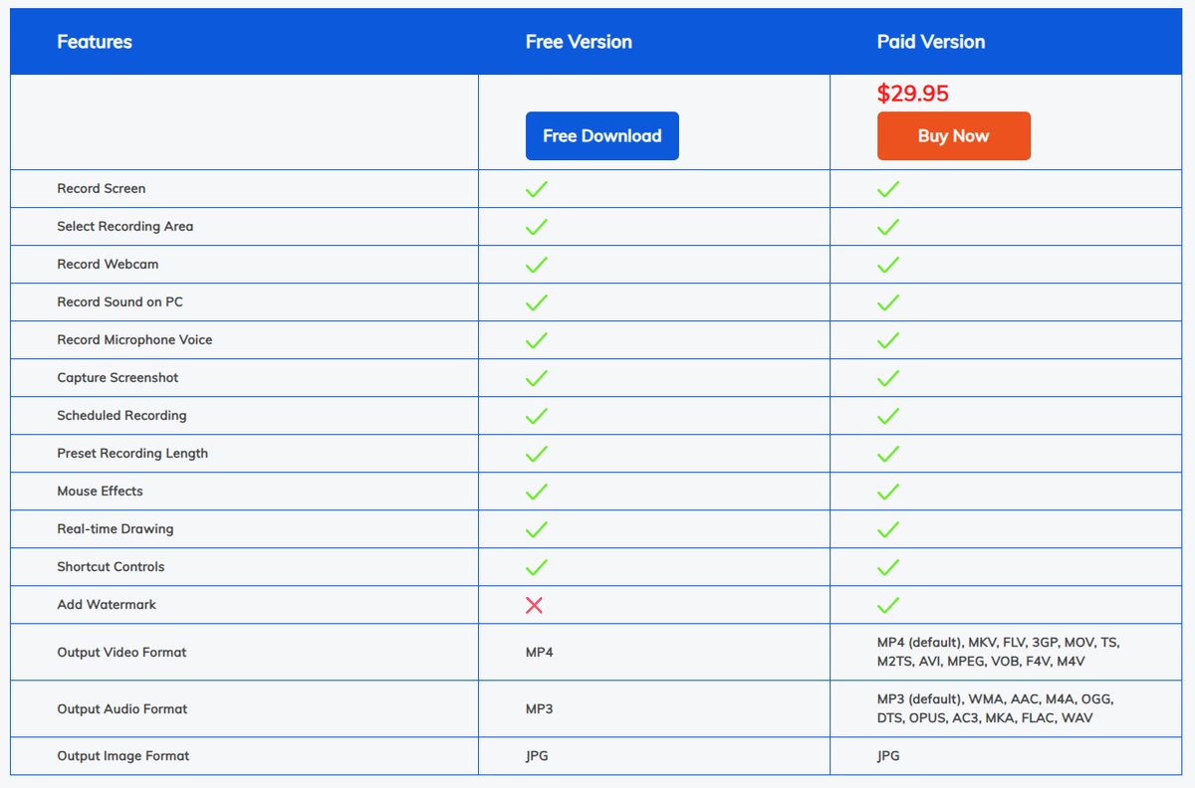Click Free Version checkmark for Select Recording Area

(x=537, y=227)
